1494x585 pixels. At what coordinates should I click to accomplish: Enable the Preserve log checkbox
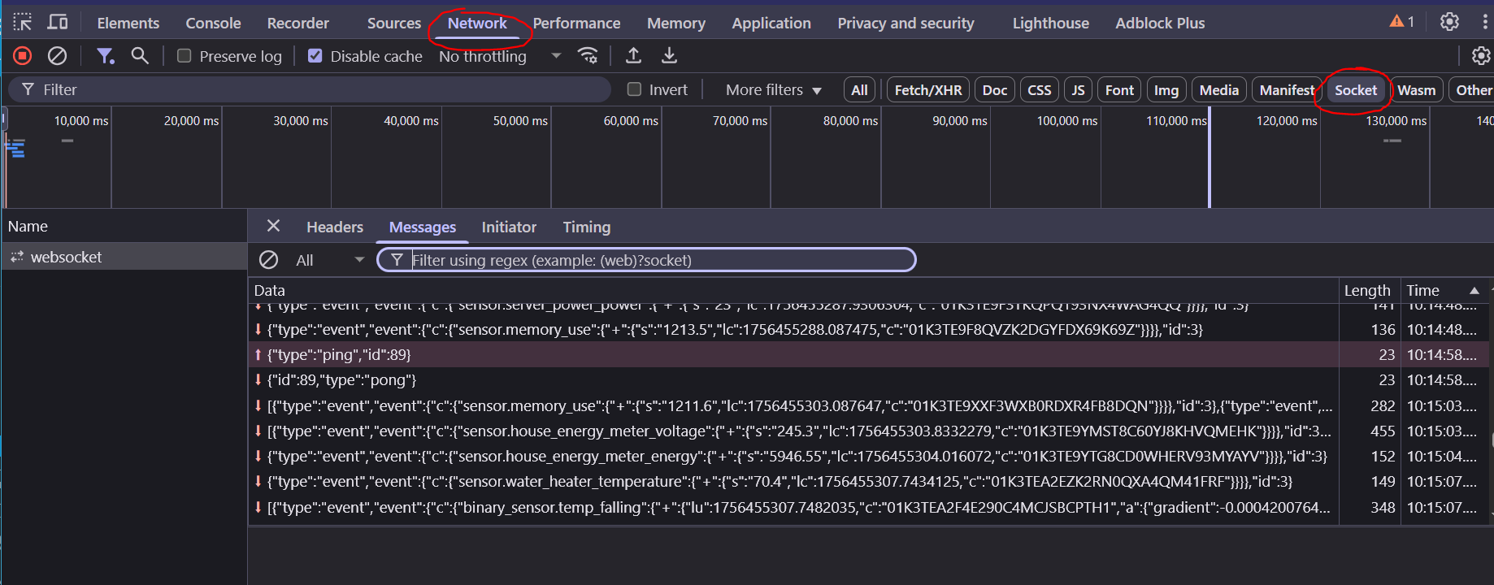coord(185,56)
